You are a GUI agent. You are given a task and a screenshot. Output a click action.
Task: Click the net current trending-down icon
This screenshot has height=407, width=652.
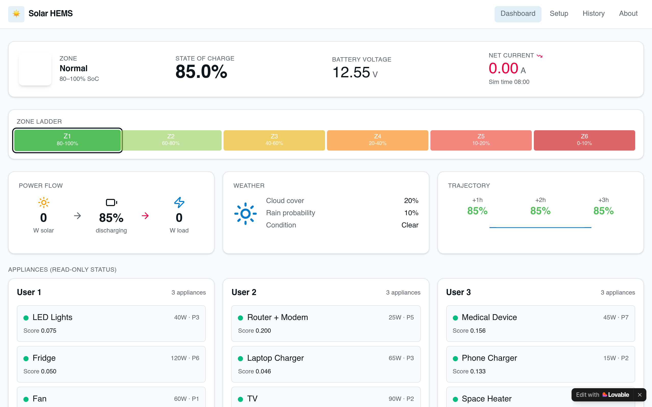pos(539,56)
